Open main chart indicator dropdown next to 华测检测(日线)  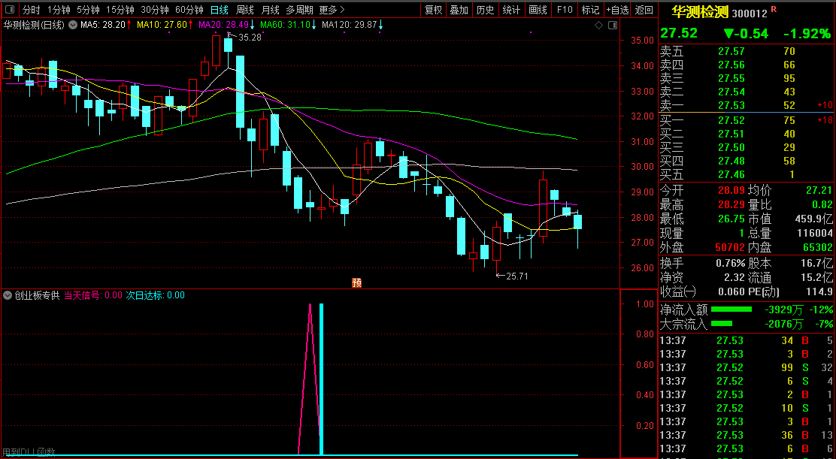coord(72,25)
